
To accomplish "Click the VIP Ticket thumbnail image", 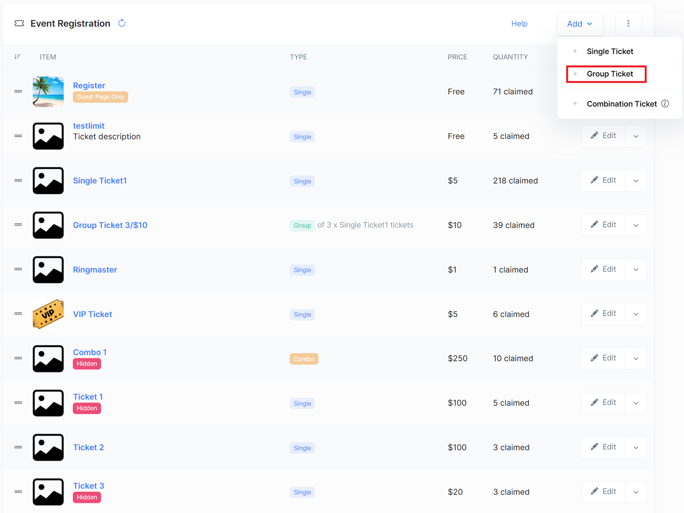I will [48, 314].
